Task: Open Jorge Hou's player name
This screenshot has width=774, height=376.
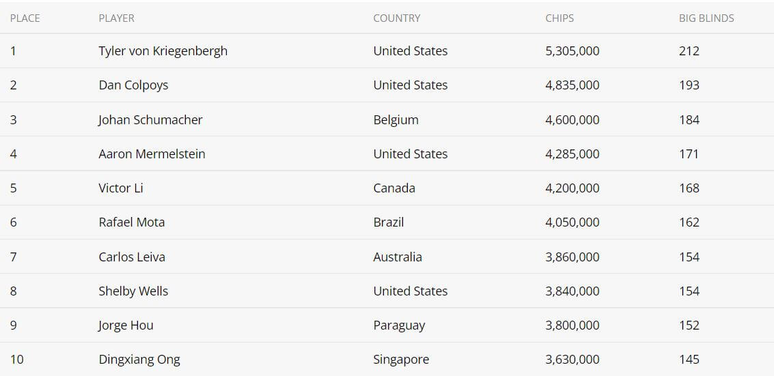Action: 126,326
